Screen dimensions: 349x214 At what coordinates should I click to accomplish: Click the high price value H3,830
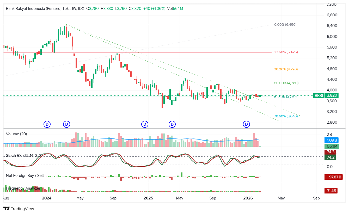(x=107, y=8)
